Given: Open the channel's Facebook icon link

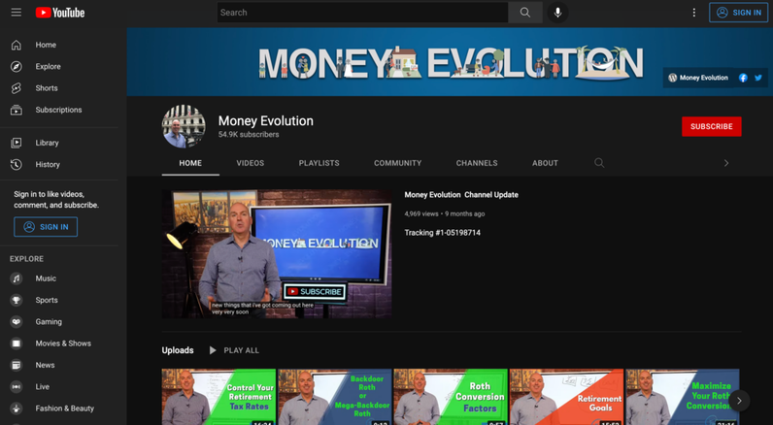Looking at the screenshot, I should [743, 78].
